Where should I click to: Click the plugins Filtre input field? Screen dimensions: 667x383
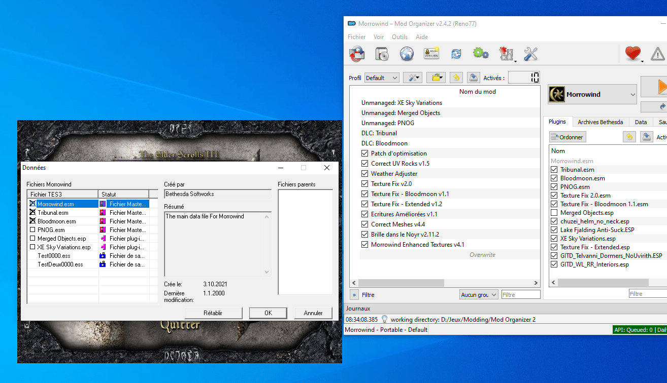[x=648, y=294]
